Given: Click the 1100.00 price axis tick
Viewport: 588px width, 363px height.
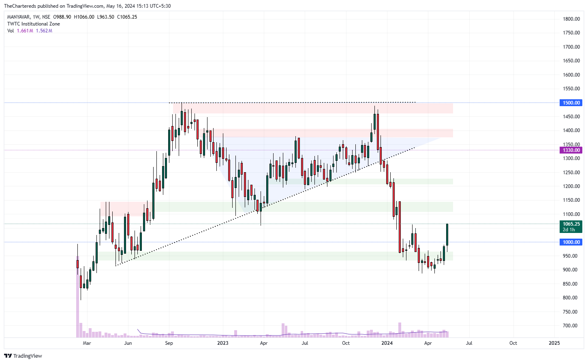Looking at the screenshot, I should pyautogui.click(x=571, y=214).
